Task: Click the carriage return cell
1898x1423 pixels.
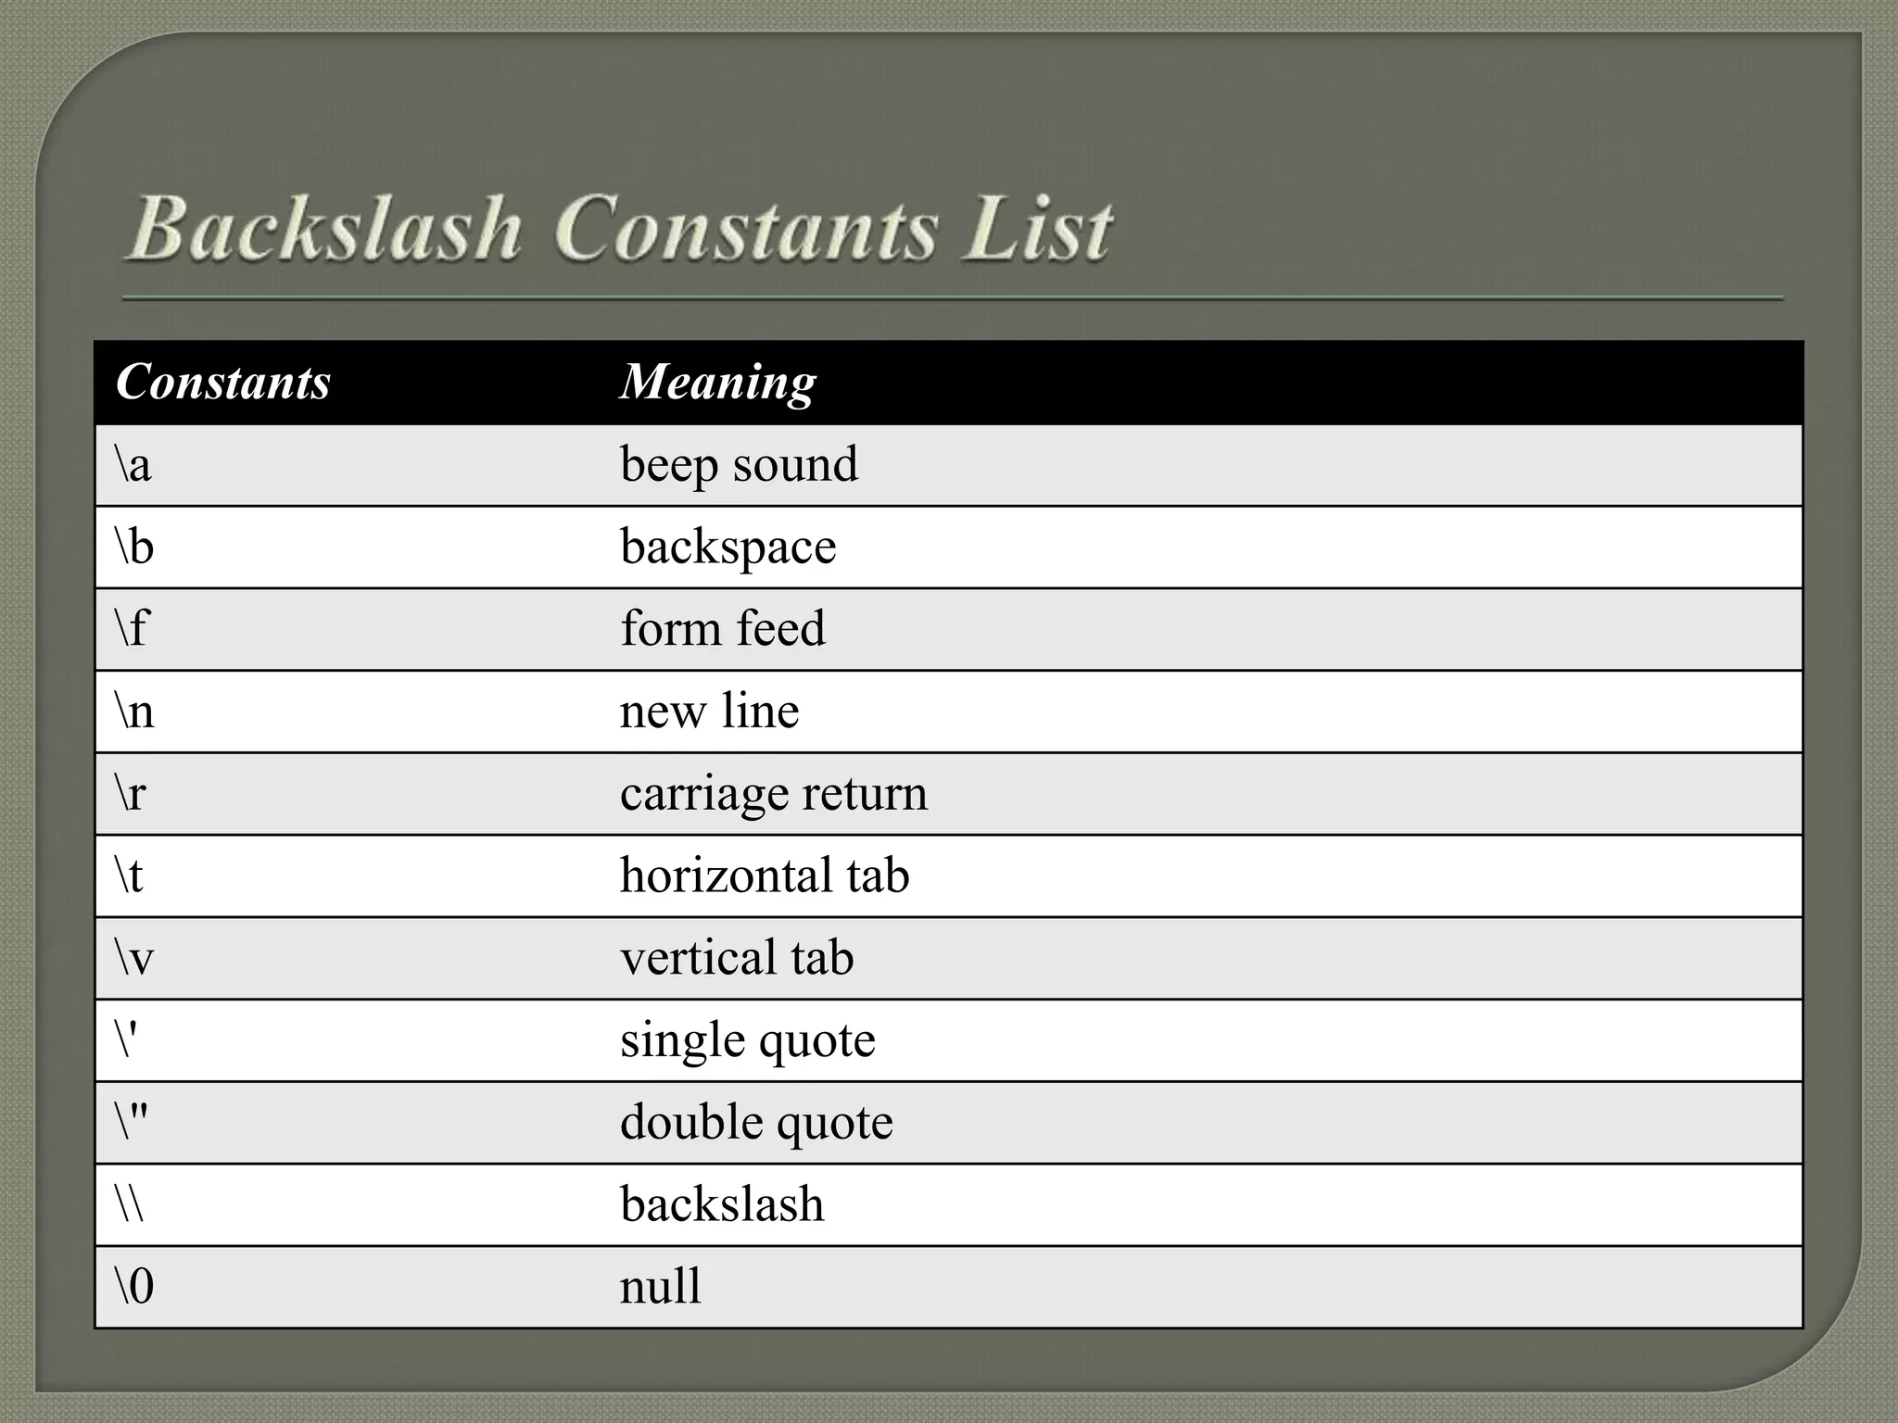Action: coord(1200,794)
